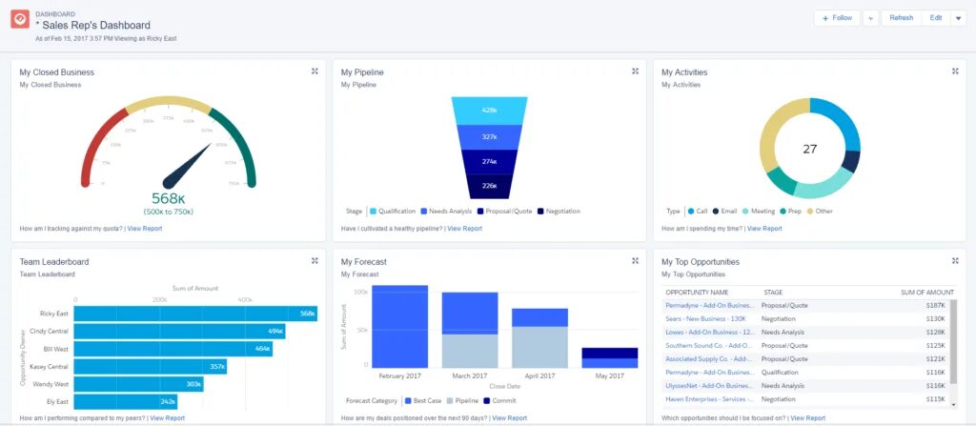The height and width of the screenshot is (426, 976).
Task: Click the red dashboard app icon
Action: pyautogui.click(x=20, y=19)
